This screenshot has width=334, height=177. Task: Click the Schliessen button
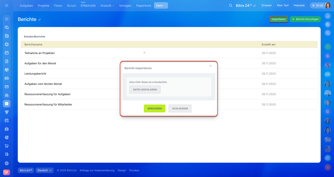[180, 109]
